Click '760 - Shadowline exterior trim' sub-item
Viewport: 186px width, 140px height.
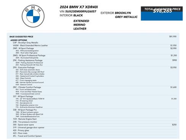click(x=27, y=105)
